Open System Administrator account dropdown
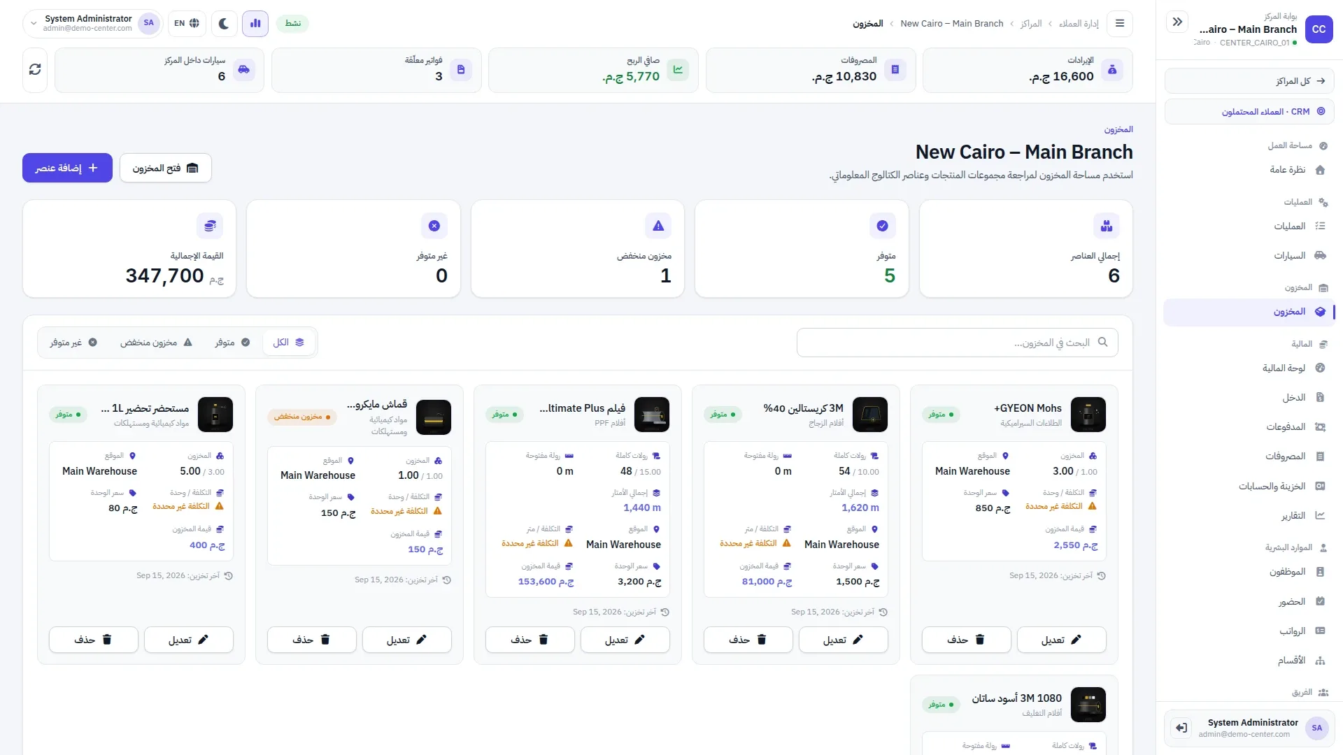 point(92,24)
